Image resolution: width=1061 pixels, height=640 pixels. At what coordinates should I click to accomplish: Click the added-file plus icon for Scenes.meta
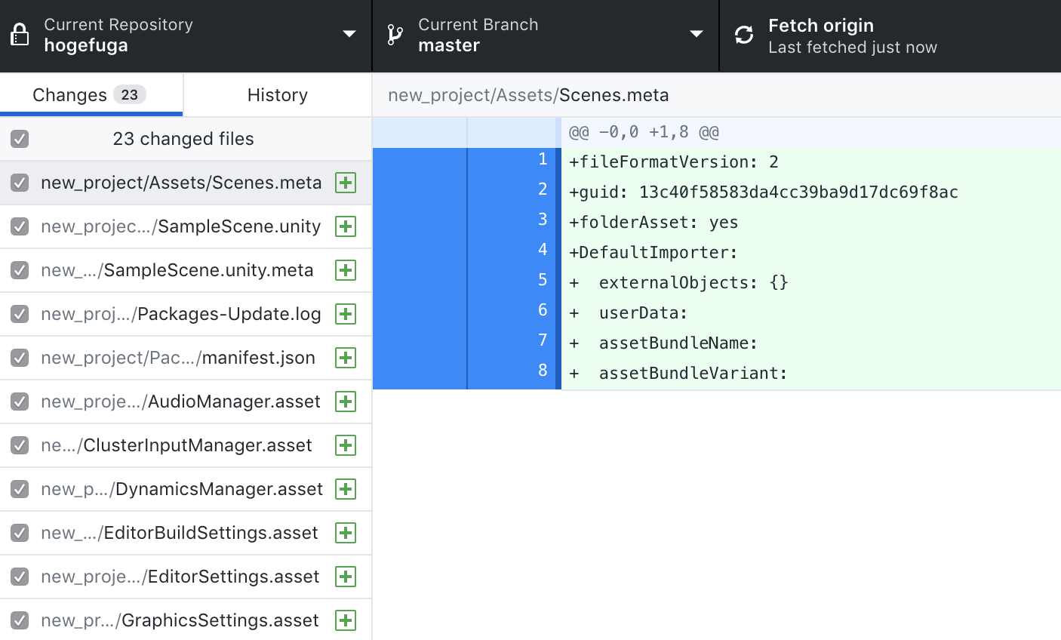pos(346,182)
